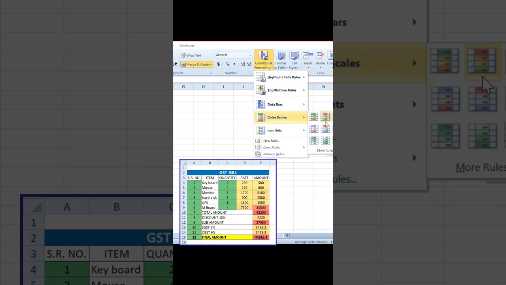
Task: Select column J header
Action: [x=243, y=87]
